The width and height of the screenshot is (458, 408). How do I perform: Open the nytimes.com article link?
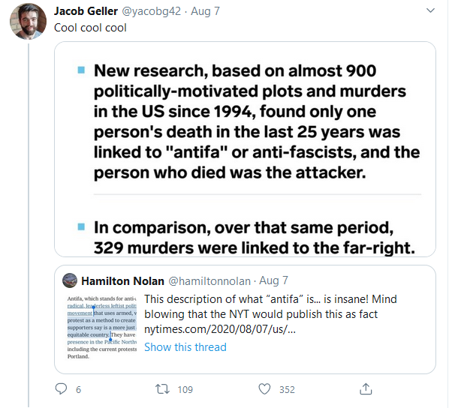[220, 329]
